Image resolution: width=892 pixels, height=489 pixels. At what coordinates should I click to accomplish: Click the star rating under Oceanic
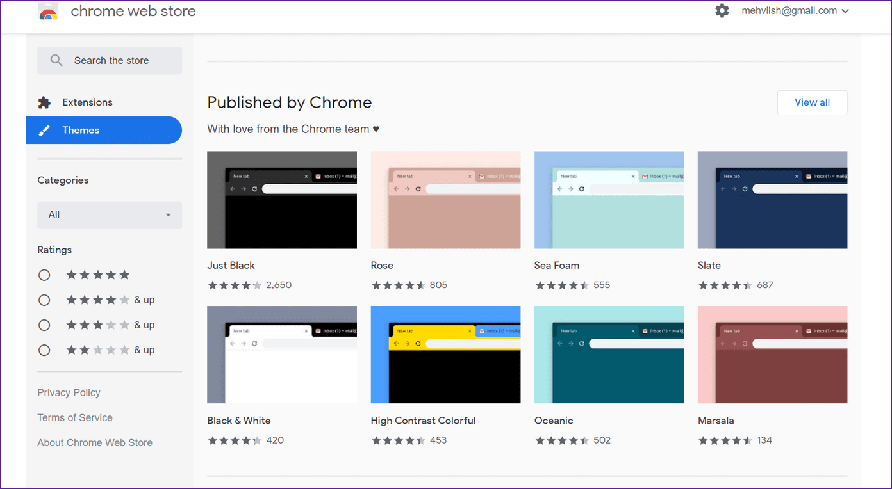click(562, 440)
